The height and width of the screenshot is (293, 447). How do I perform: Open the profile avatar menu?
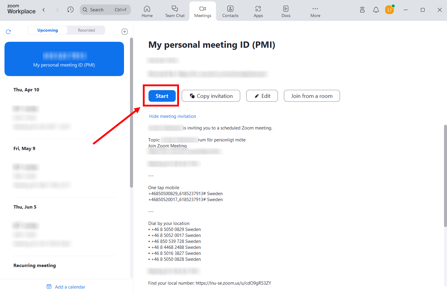(390, 10)
